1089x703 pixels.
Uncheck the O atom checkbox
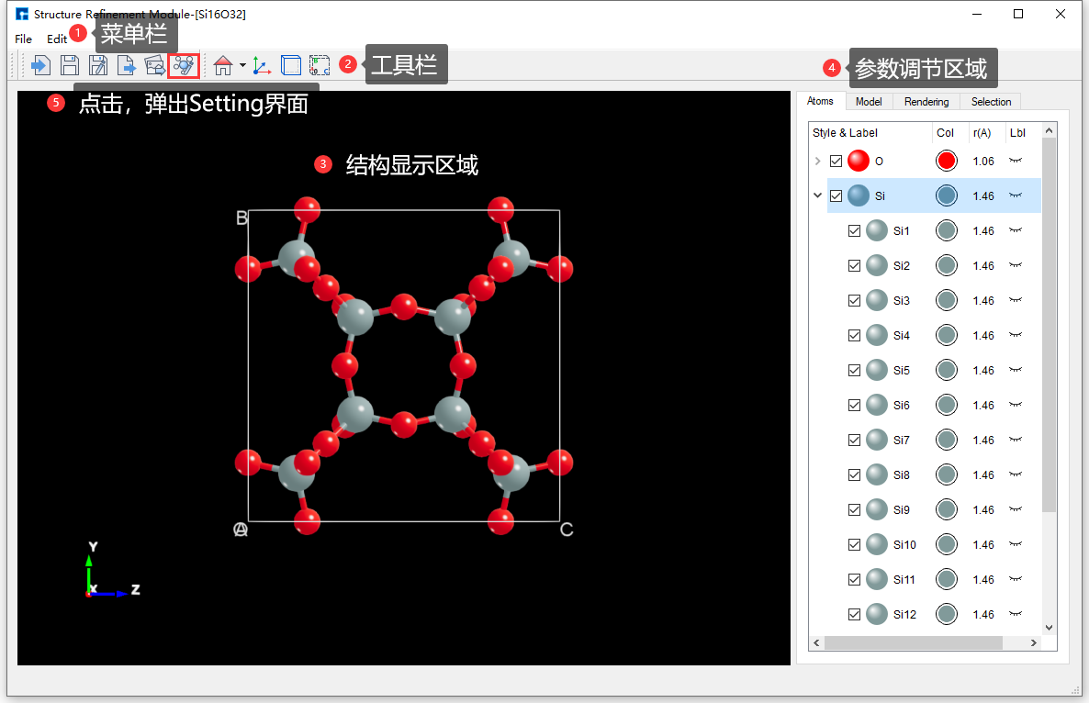tap(836, 160)
